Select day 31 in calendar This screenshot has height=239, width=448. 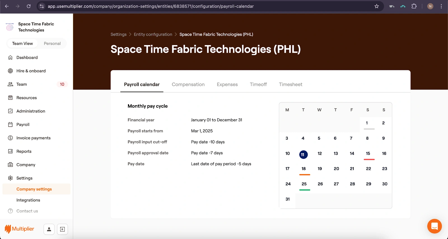point(288,199)
